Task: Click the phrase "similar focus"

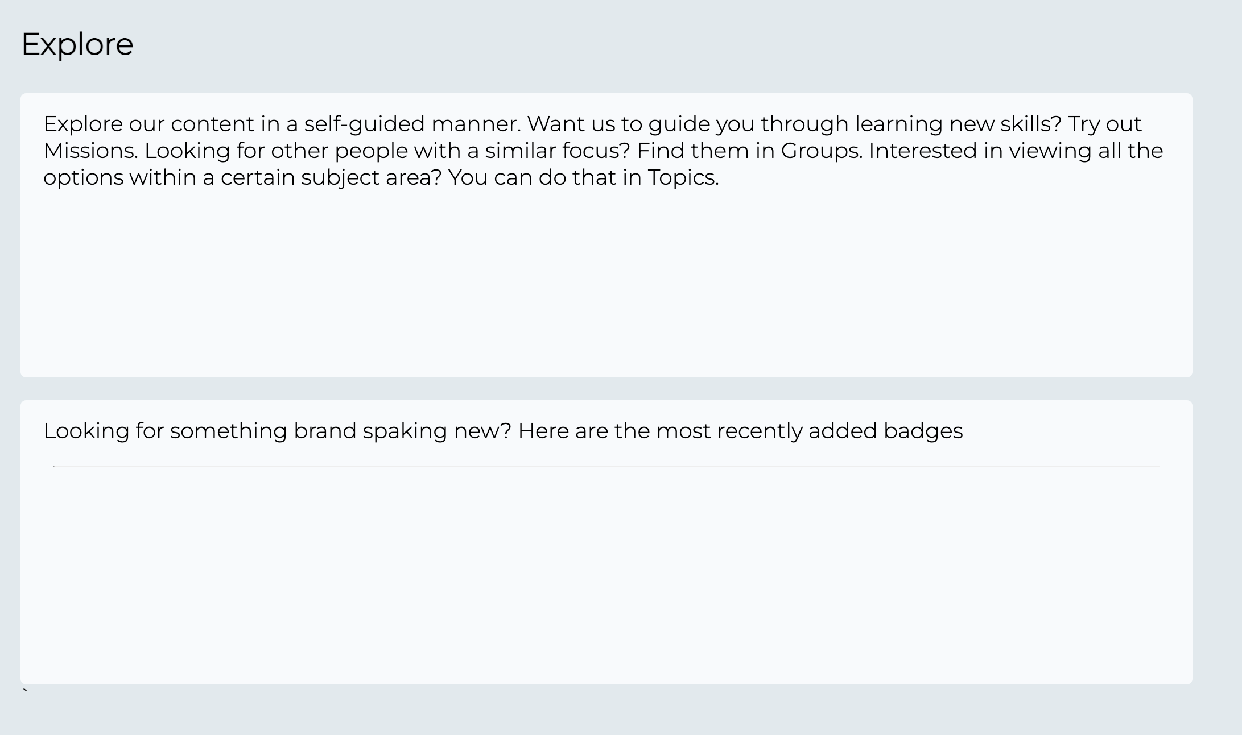Action: (x=557, y=151)
